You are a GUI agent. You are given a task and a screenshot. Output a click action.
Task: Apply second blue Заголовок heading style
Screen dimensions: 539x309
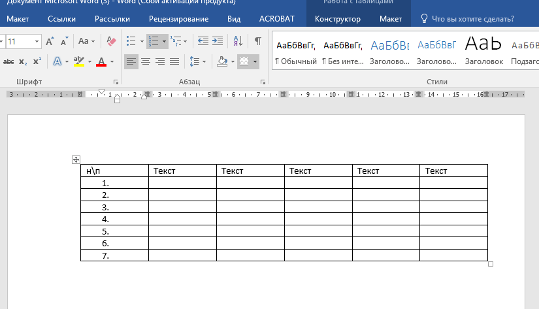(x=436, y=51)
